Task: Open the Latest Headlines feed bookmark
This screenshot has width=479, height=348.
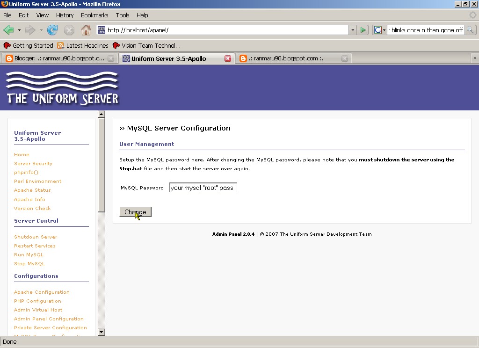Action: point(83,45)
